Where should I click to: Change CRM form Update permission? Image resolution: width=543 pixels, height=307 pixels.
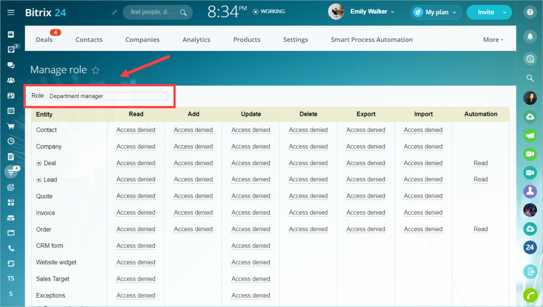(251, 246)
